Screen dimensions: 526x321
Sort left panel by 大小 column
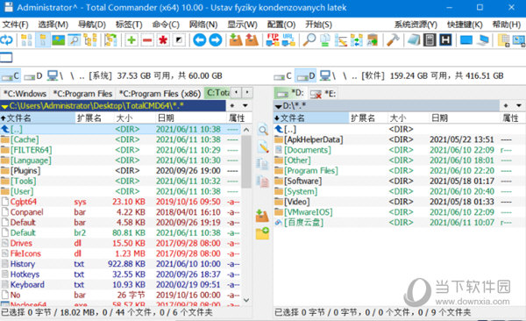(x=134, y=118)
